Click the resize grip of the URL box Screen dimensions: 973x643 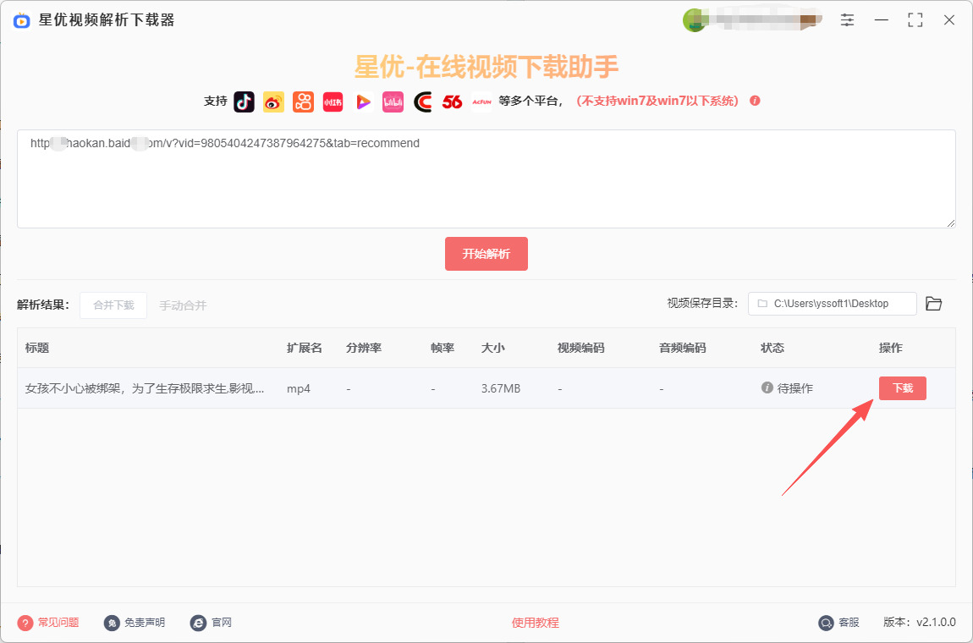951,223
